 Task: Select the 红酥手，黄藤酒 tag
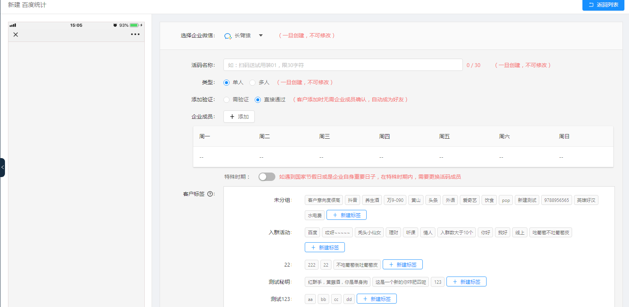click(x=338, y=282)
